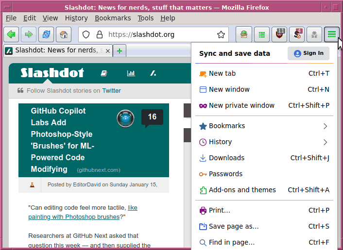This screenshot has width=343, height=250.
Task: Click the padlock site security icon
Action: click(100, 34)
